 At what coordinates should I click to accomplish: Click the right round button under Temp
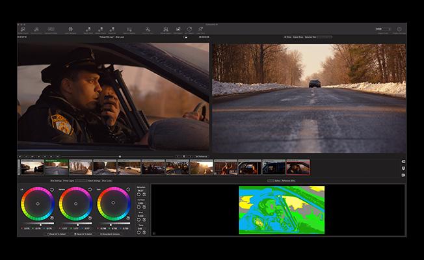(144, 232)
